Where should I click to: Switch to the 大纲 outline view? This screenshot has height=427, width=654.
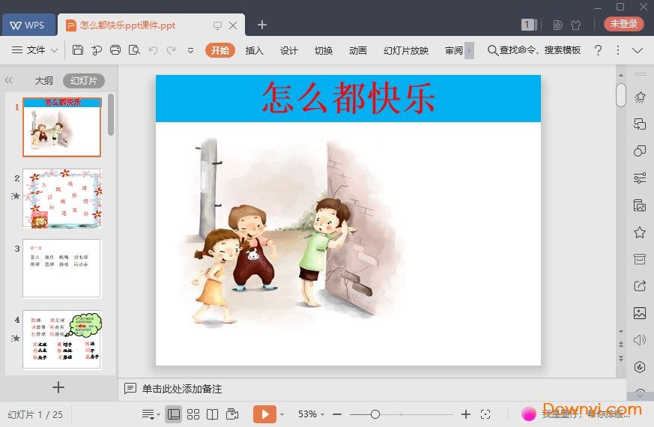(x=43, y=80)
